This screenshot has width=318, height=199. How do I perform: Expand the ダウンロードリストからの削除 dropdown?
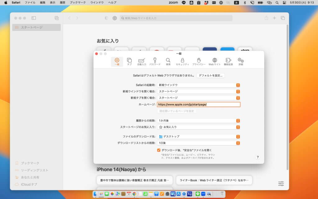[x=199, y=143]
